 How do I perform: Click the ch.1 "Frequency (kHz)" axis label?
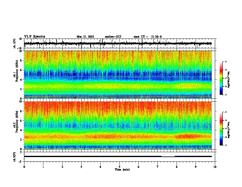pos(17,71)
